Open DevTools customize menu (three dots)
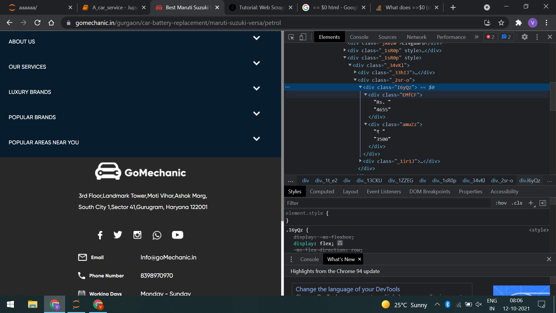The height and width of the screenshot is (313, 556). tap(537, 37)
